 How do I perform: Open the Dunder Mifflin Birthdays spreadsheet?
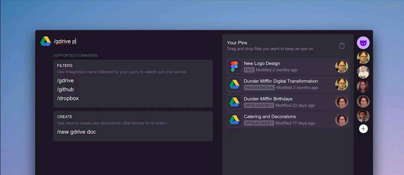pyautogui.click(x=268, y=99)
